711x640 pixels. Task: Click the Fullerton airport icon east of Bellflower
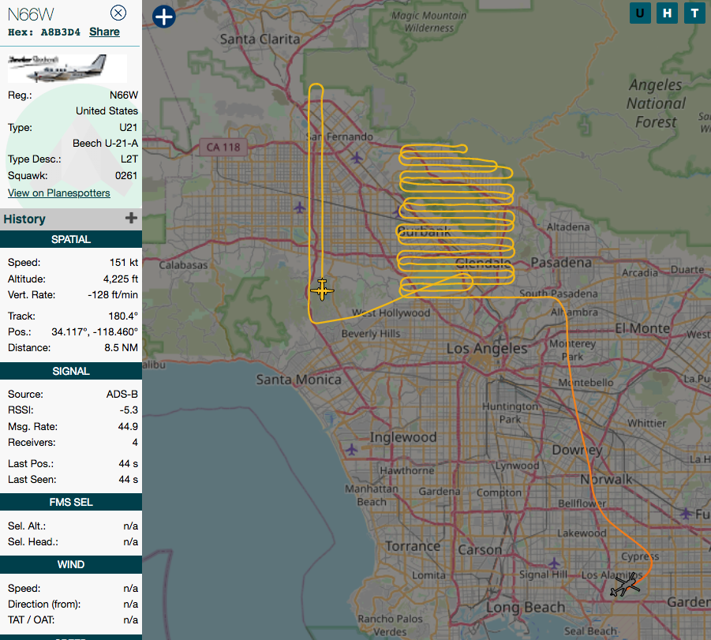pos(686,514)
